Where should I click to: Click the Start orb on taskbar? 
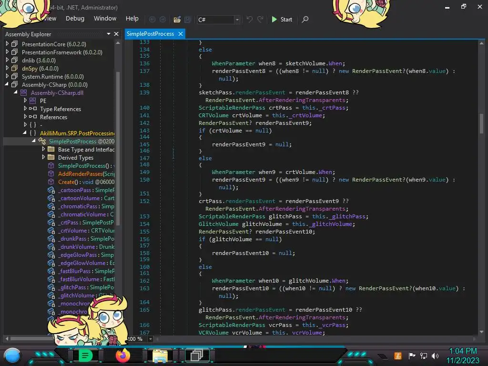12,356
